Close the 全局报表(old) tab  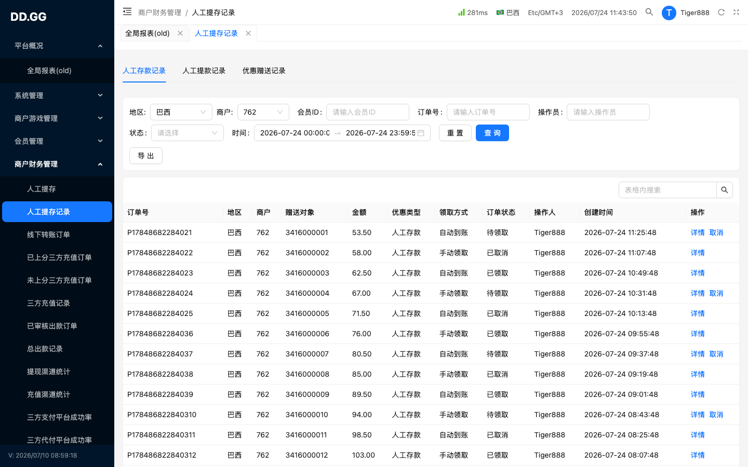tap(180, 33)
